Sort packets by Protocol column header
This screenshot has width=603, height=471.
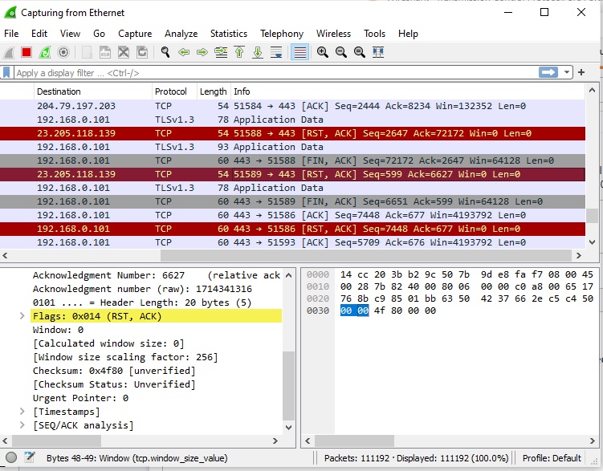click(174, 91)
